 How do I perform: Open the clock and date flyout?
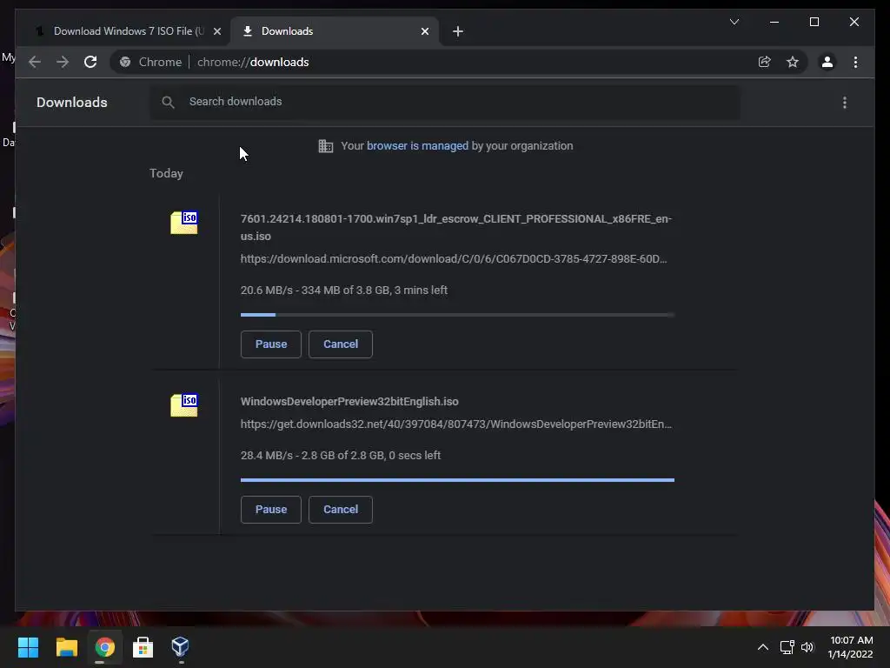(x=850, y=647)
